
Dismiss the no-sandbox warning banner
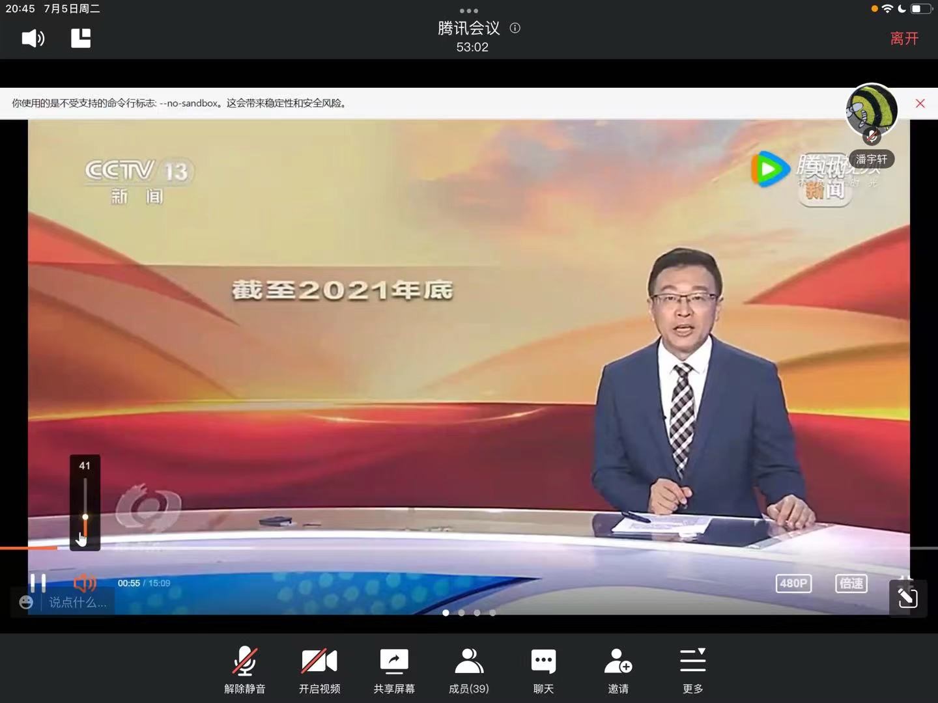pyautogui.click(x=920, y=103)
